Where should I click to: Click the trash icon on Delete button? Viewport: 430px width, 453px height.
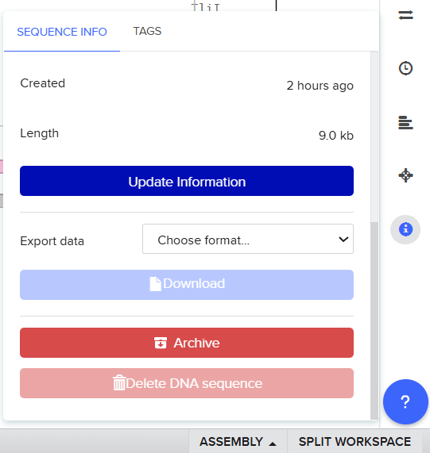click(119, 383)
